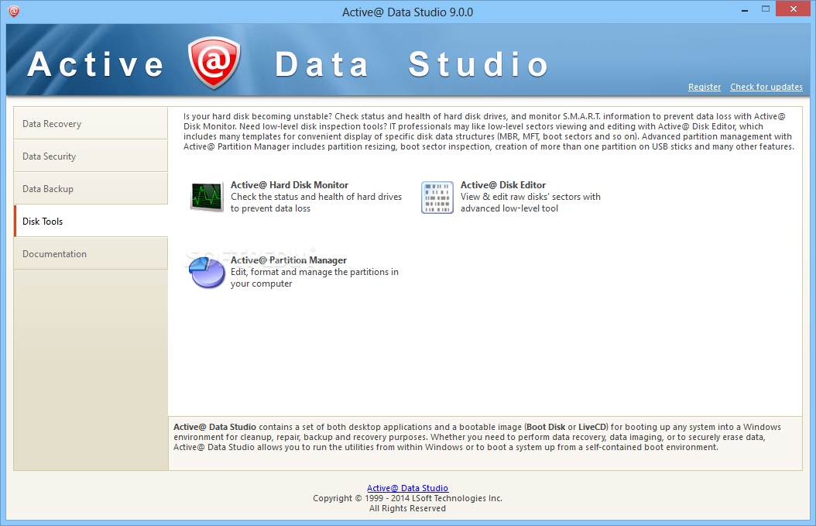Viewport: 816px width, 526px height.
Task: Maximize the Data Studio window
Action: (766, 9)
